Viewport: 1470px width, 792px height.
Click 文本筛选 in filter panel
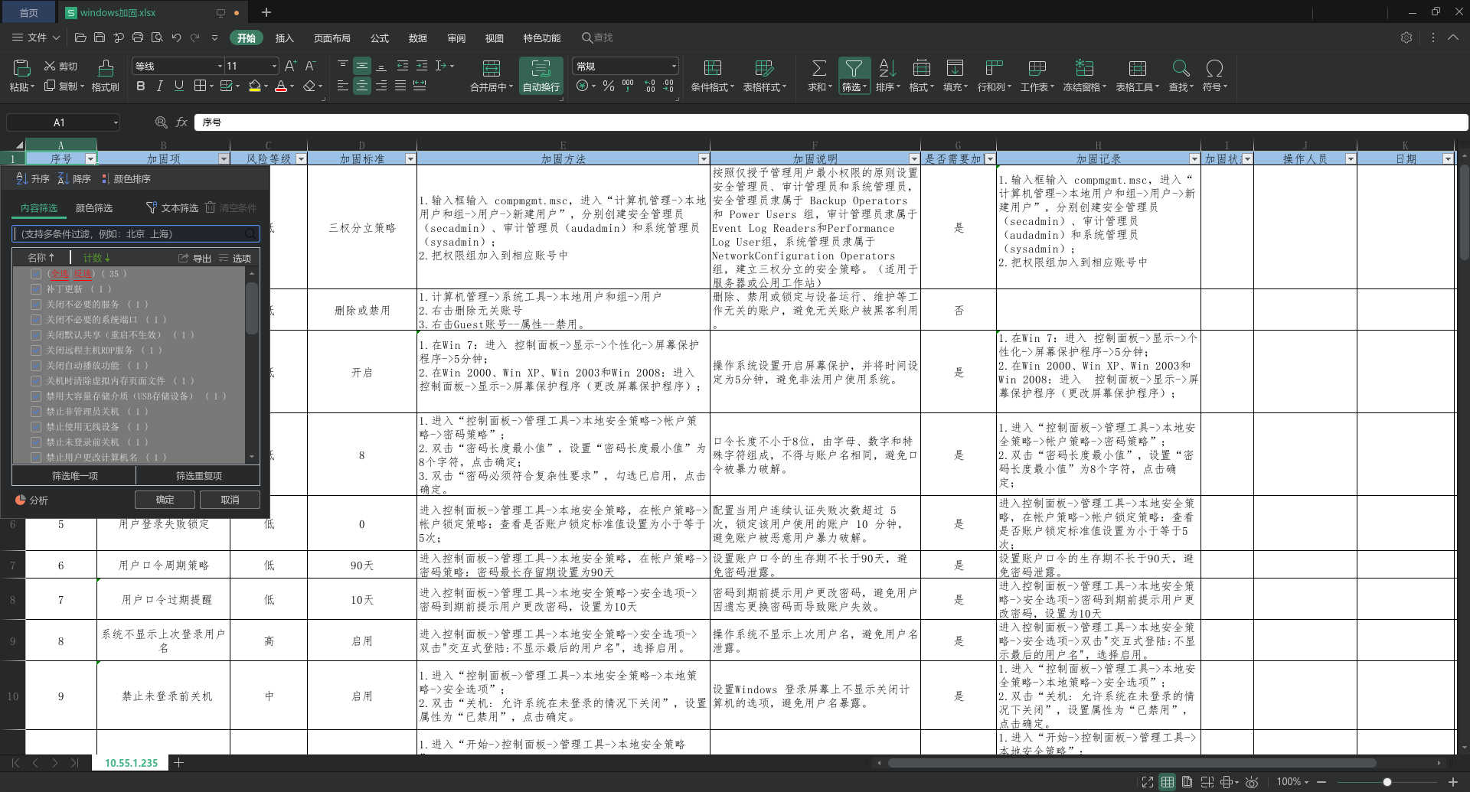(x=172, y=208)
